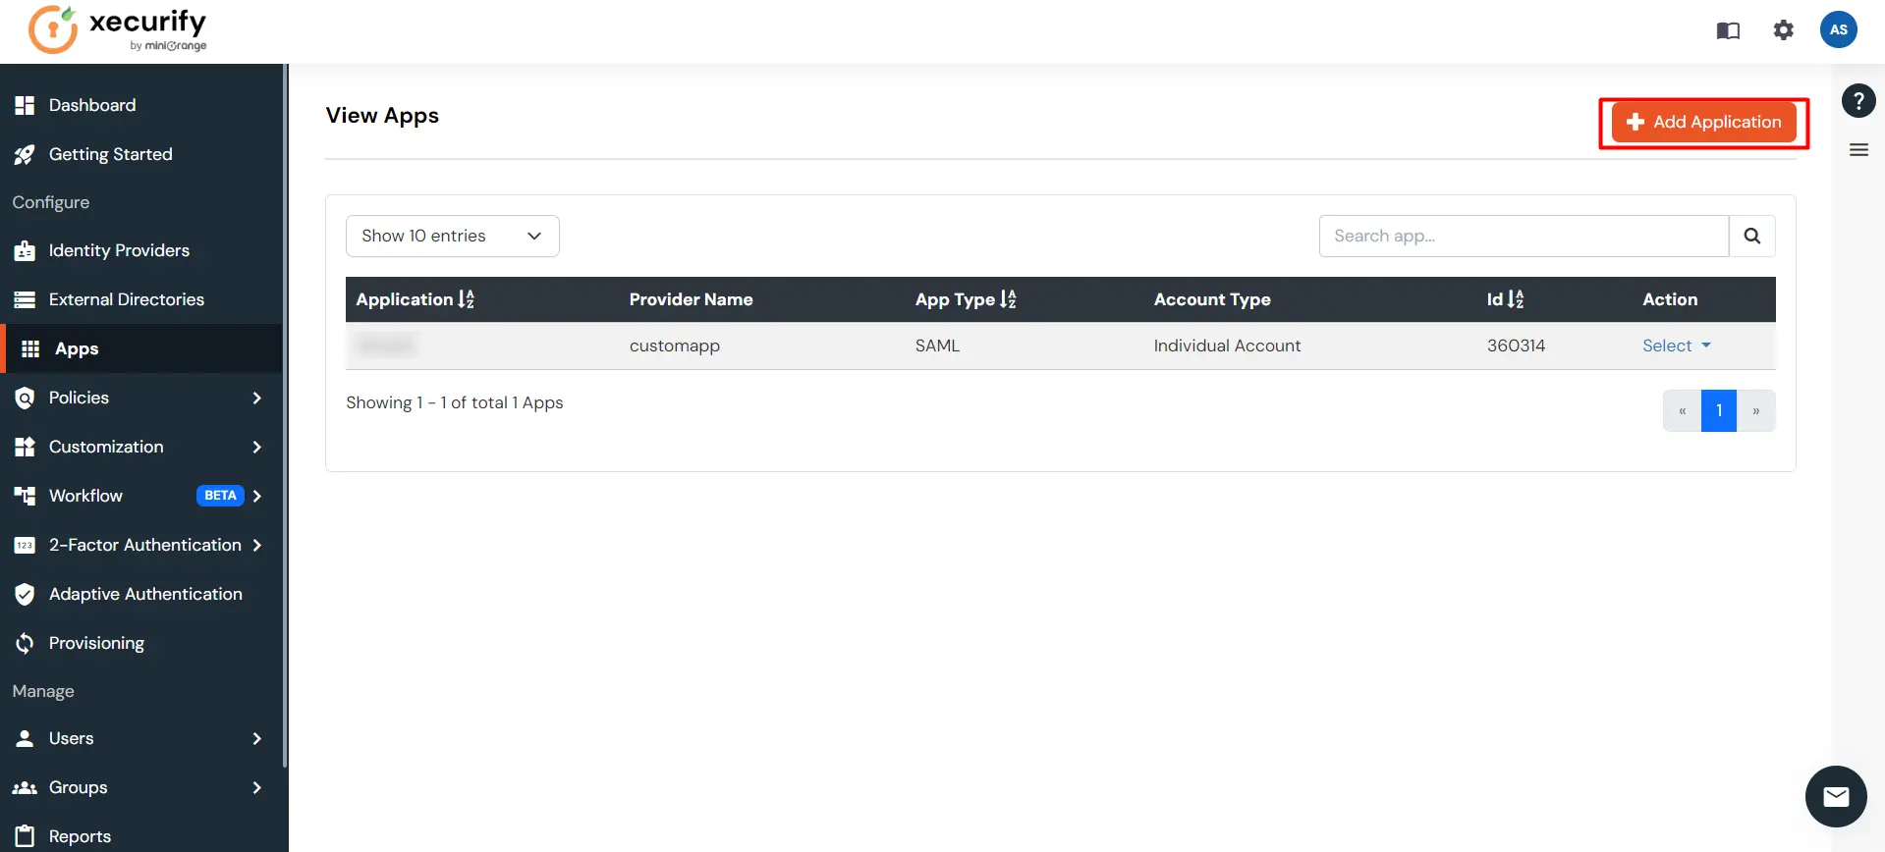Click the 360314 id cell
Screen dimensions: 1885x852
point(1516,346)
